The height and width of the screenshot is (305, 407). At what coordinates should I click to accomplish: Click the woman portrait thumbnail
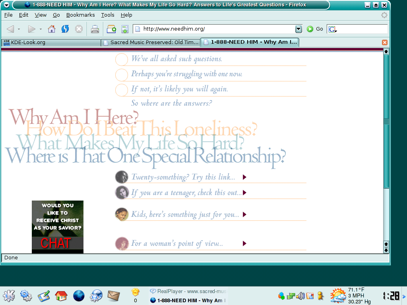pyautogui.click(x=122, y=243)
